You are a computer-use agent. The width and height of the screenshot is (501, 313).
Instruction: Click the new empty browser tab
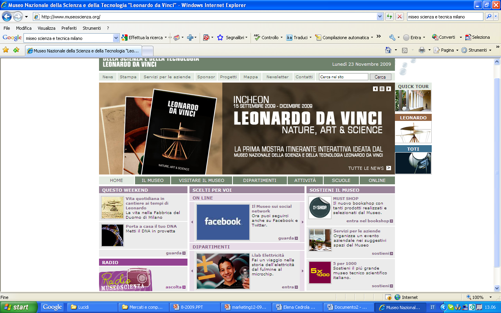coord(147,51)
